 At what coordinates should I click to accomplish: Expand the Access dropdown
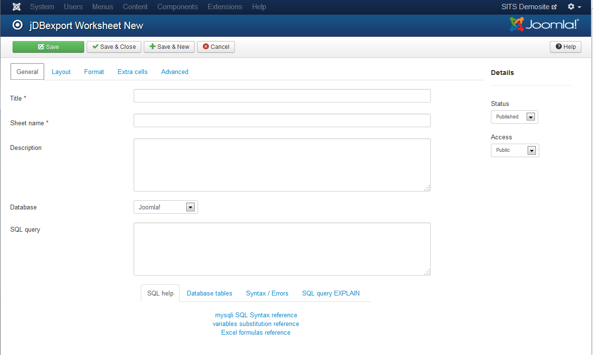(515, 150)
